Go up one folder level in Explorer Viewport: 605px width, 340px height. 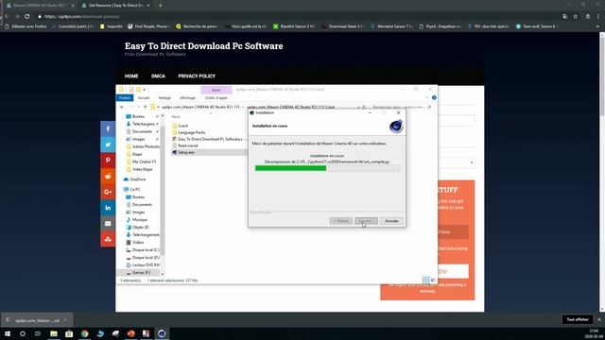click(x=145, y=107)
